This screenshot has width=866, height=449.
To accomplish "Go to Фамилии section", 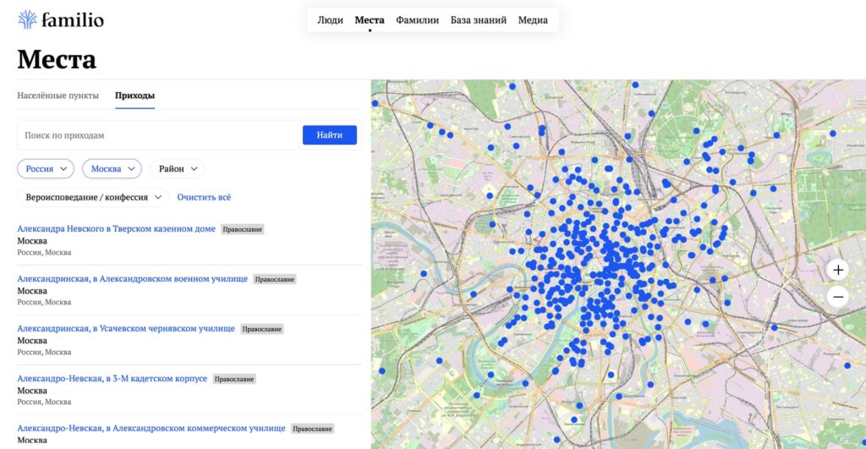I will [418, 20].
